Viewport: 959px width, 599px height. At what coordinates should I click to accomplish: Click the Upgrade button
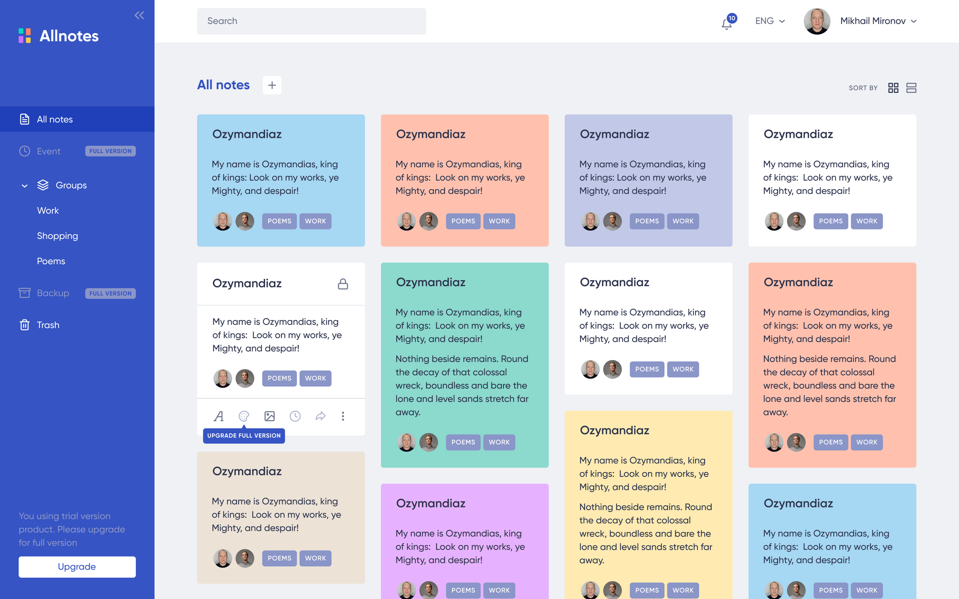(77, 567)
